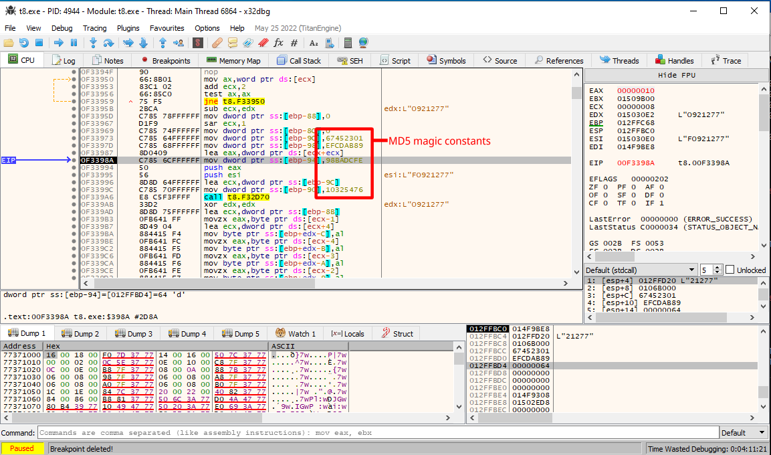Click the Restart debuggee icon
Image resolution: width=771 pixels, height=455 pixels.
(x=23, y=43)
